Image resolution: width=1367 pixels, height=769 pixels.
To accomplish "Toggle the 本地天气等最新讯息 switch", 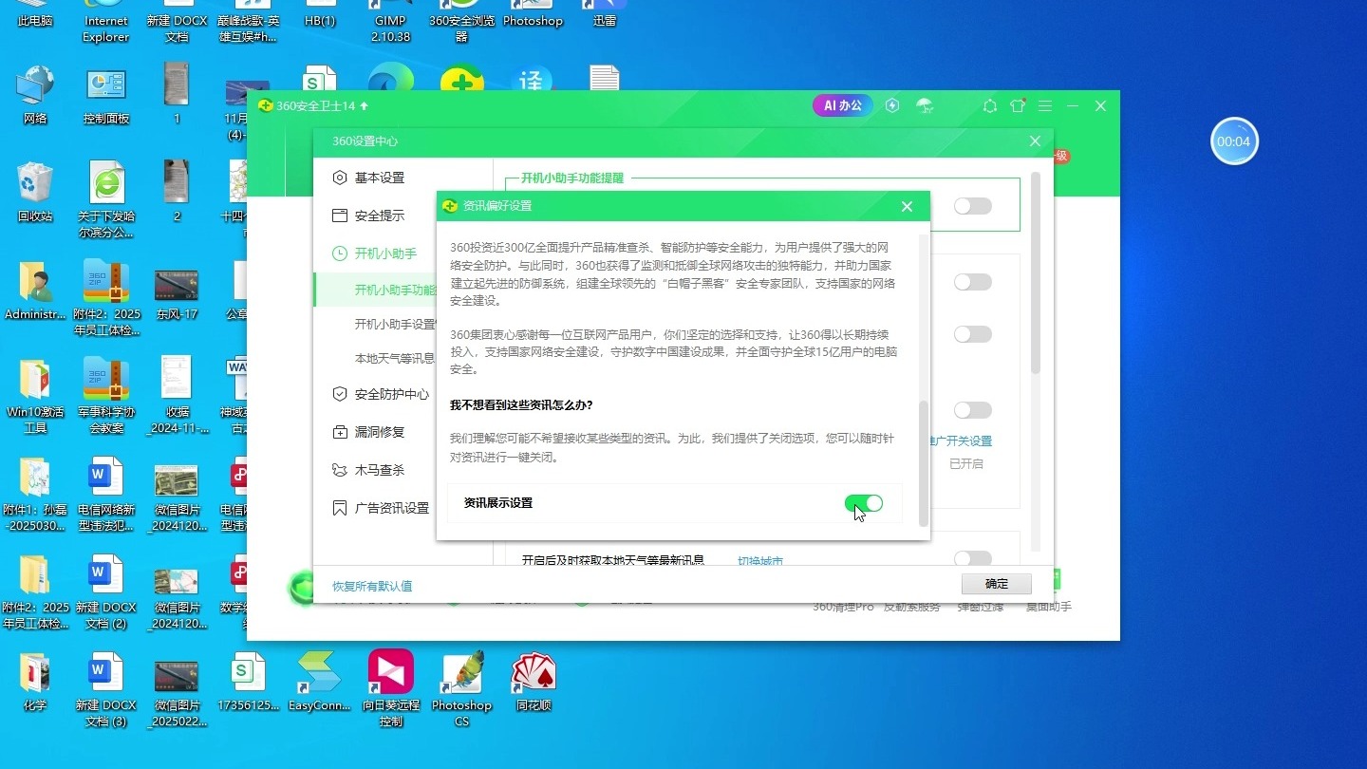I will (x=973, y=558).
